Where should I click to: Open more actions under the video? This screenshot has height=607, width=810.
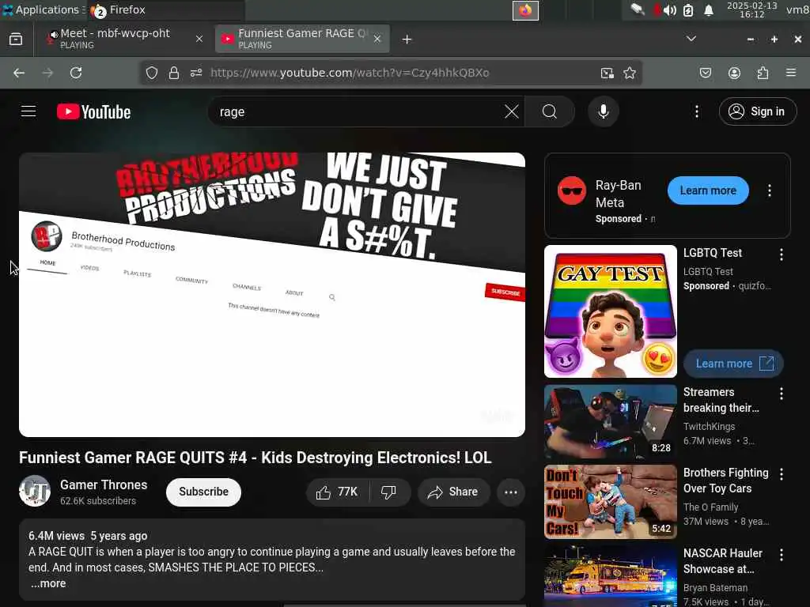[x=510, y=492]
